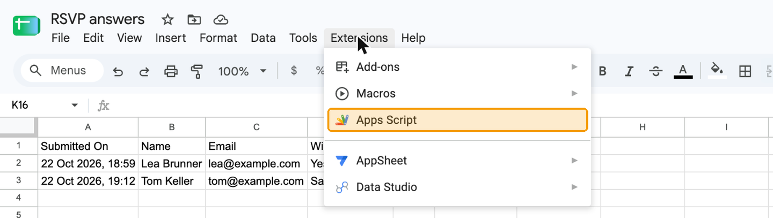Image resolution: width=773 pixels, height=218 pixels.
Task: Click the AppSheet submenu arrow
Action: click(x=574, y=160)
